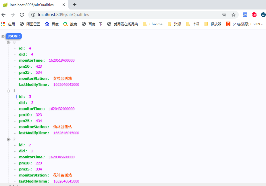The image size is (266, 186).
Task: Collapse array item 1
Action: coord(8,91)
